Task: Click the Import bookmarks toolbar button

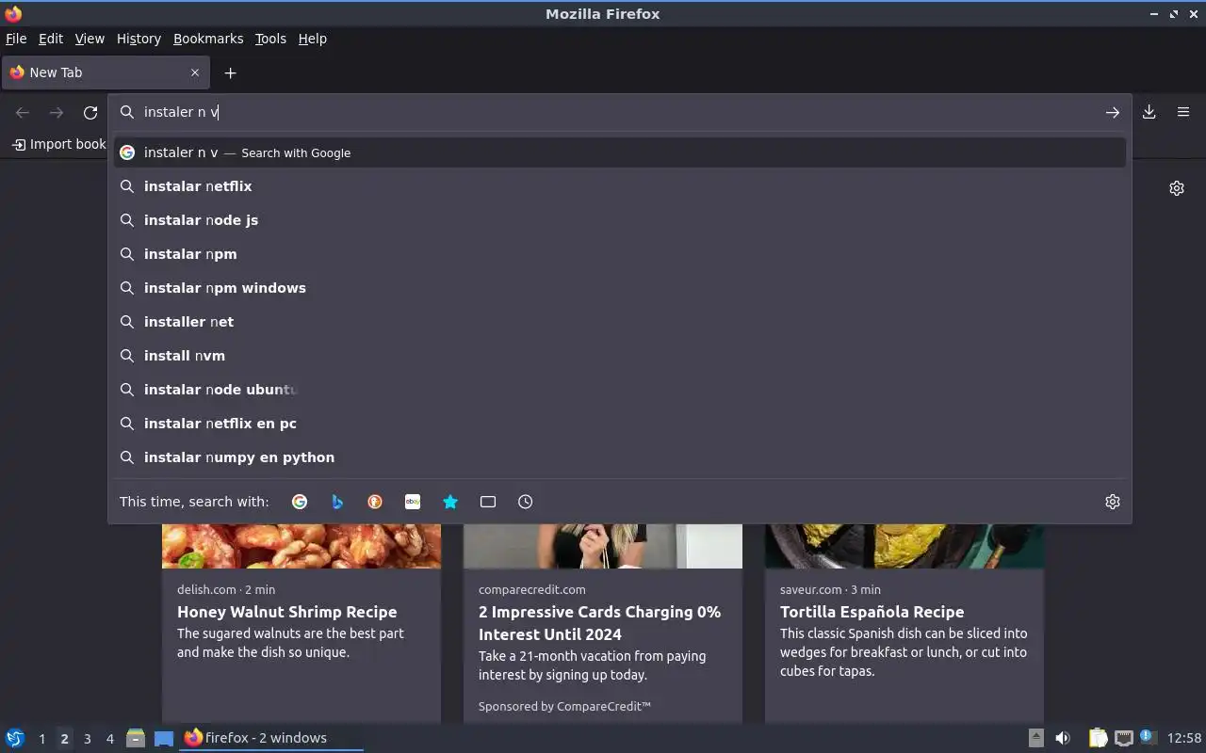Action: point(58,144)
